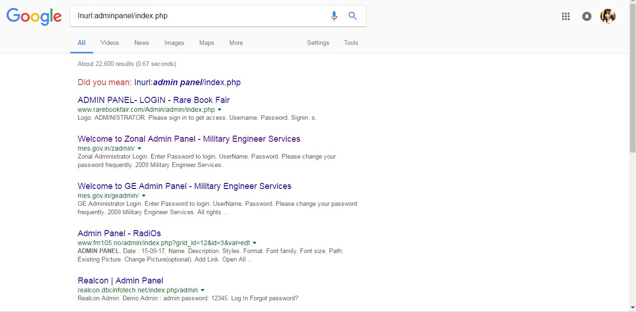636x312 pixels.
Task: Expand options arrow for rarebookfair.com result
Action: pos(219,109)
